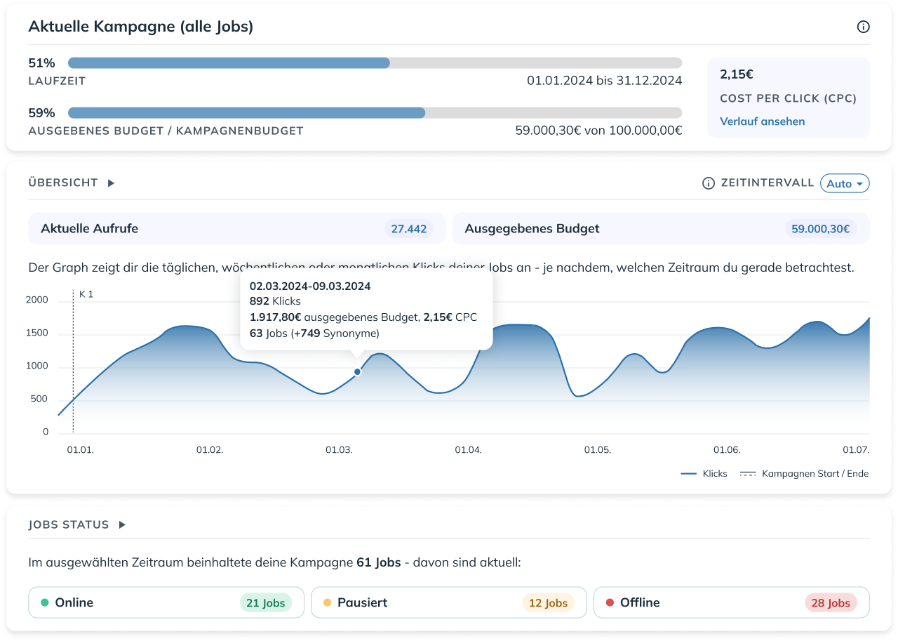Open the Pausiert jobs status card
The height and width of the screenshot is (641, 898).
click(x=449, y=602)
